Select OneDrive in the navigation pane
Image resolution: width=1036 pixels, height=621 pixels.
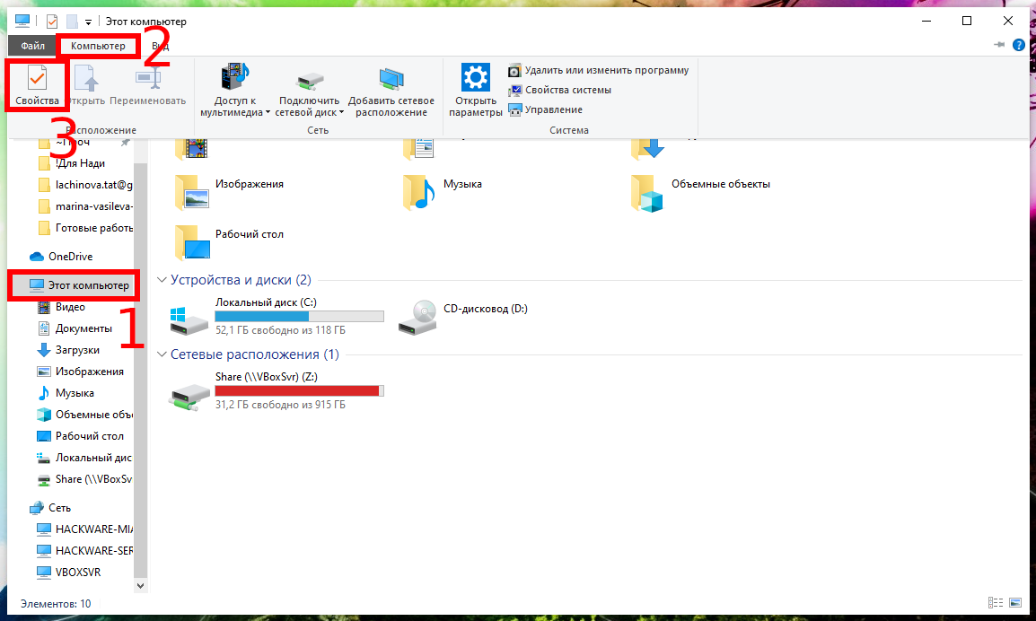[70, 256]
